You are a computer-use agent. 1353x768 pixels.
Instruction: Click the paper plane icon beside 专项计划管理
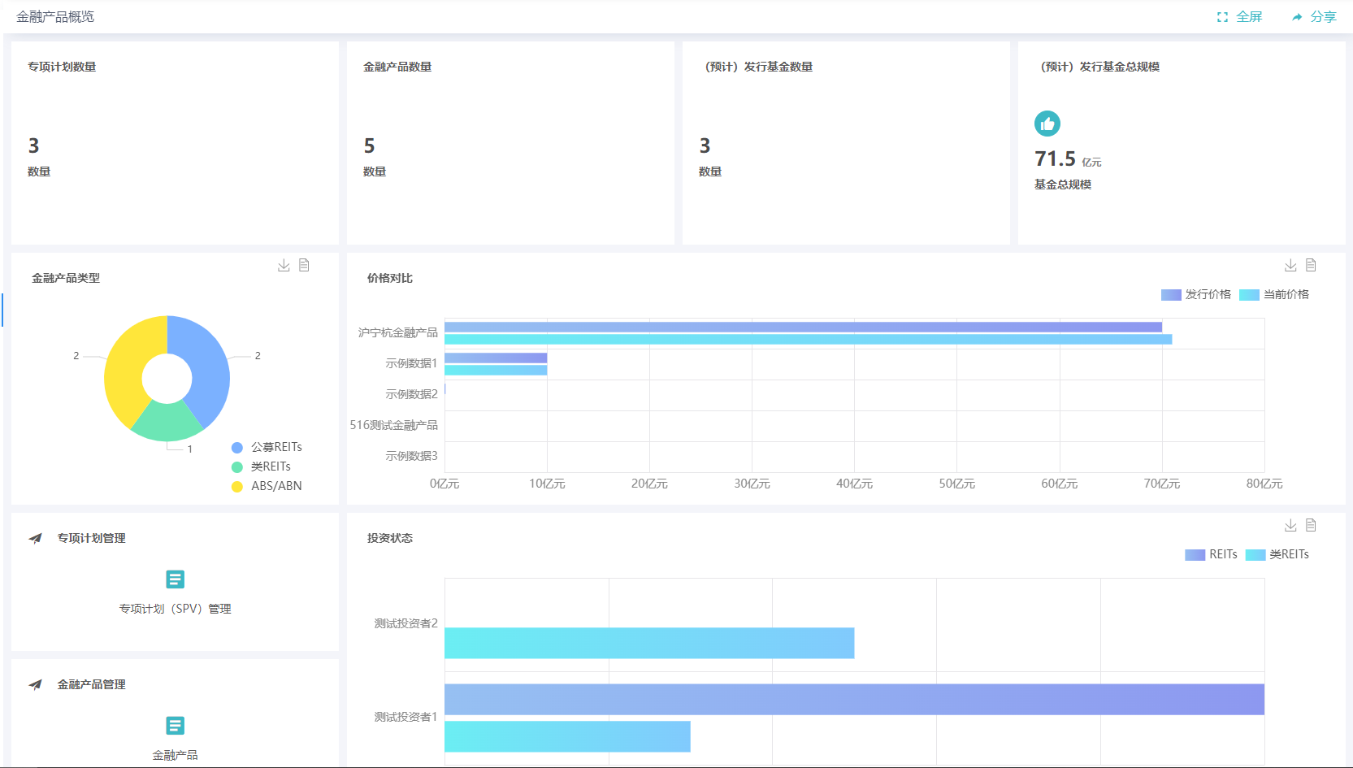(x=35, y=538)
